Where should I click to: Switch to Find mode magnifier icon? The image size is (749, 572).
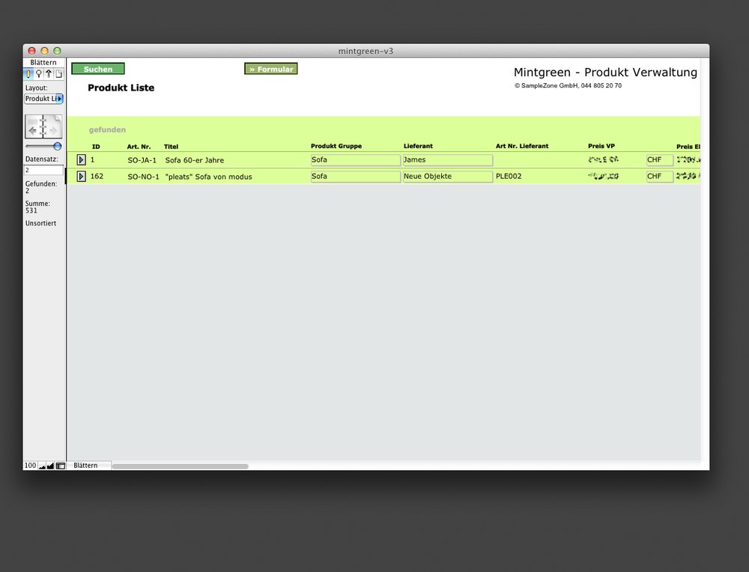tap(38, 74)
